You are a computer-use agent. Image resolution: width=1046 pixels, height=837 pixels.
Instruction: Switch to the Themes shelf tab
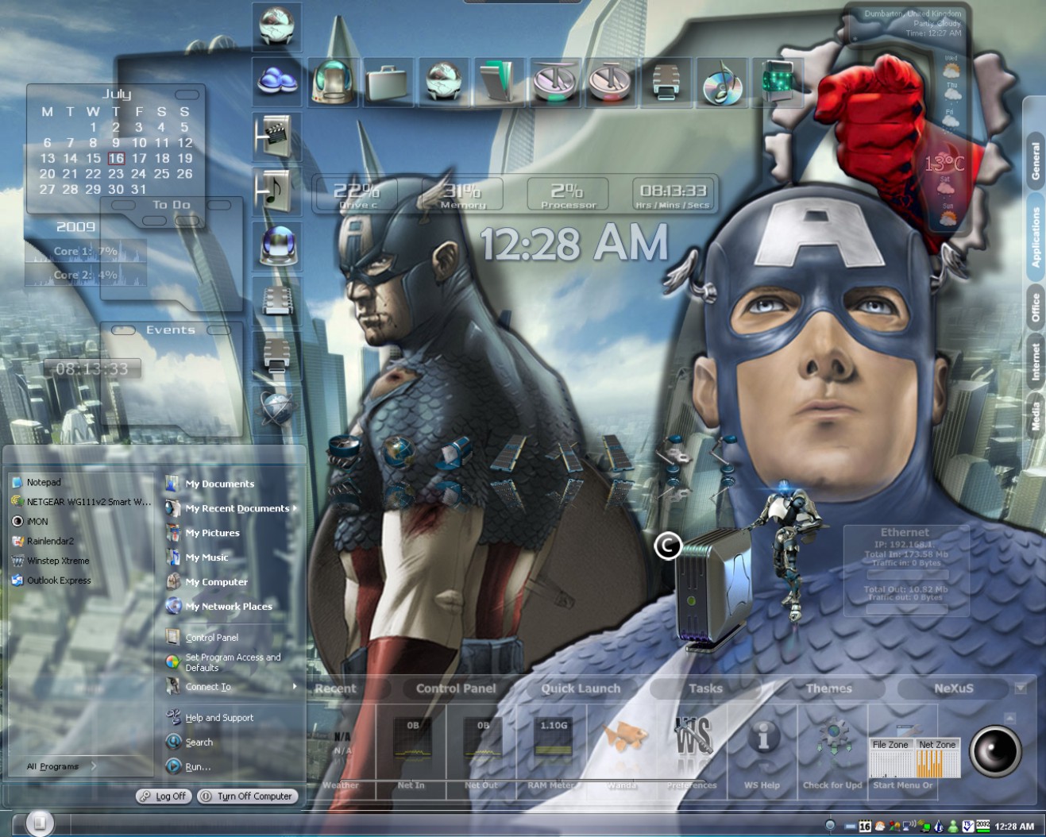(829, 688)
